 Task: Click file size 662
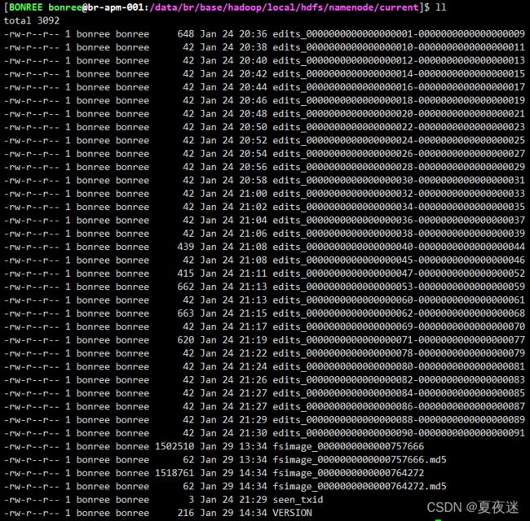186,287
